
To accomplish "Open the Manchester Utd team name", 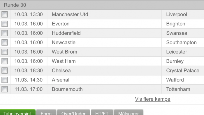I will click(70, 15).
